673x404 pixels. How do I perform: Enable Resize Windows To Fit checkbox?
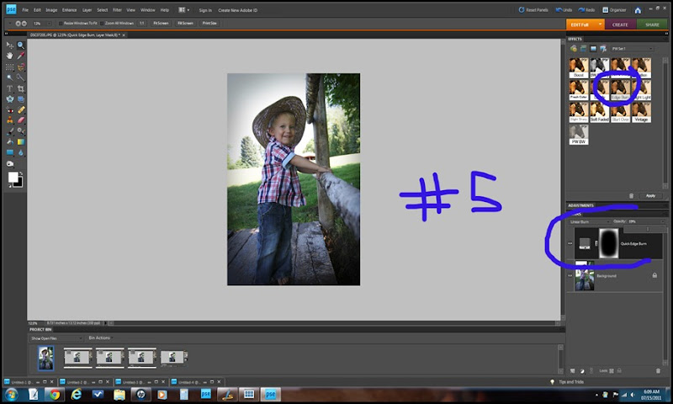coord(61,24)
